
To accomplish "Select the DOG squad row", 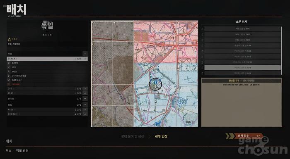I will coord(45,89).
